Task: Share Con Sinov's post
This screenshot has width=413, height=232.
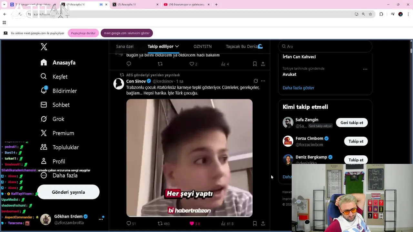Action: 263,223
